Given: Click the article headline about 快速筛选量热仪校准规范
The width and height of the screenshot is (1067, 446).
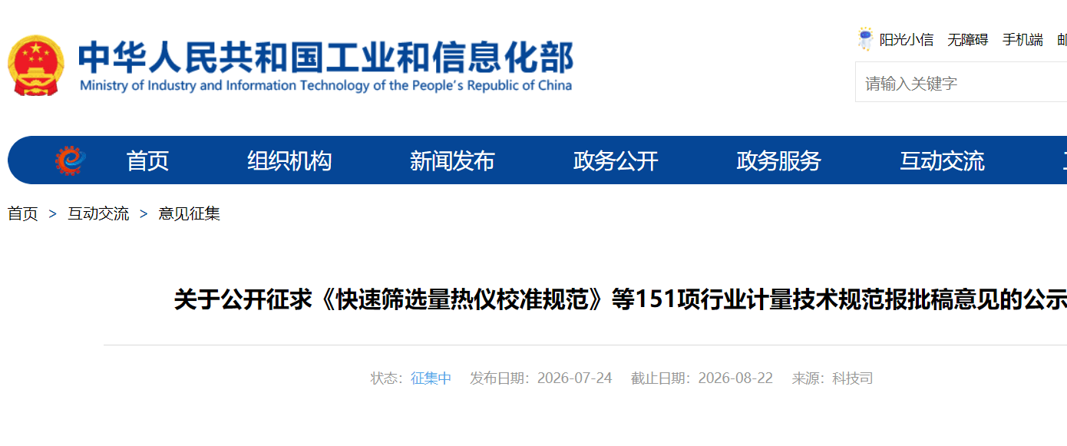Looking at the screenshot, I should [x=620, y=300].
